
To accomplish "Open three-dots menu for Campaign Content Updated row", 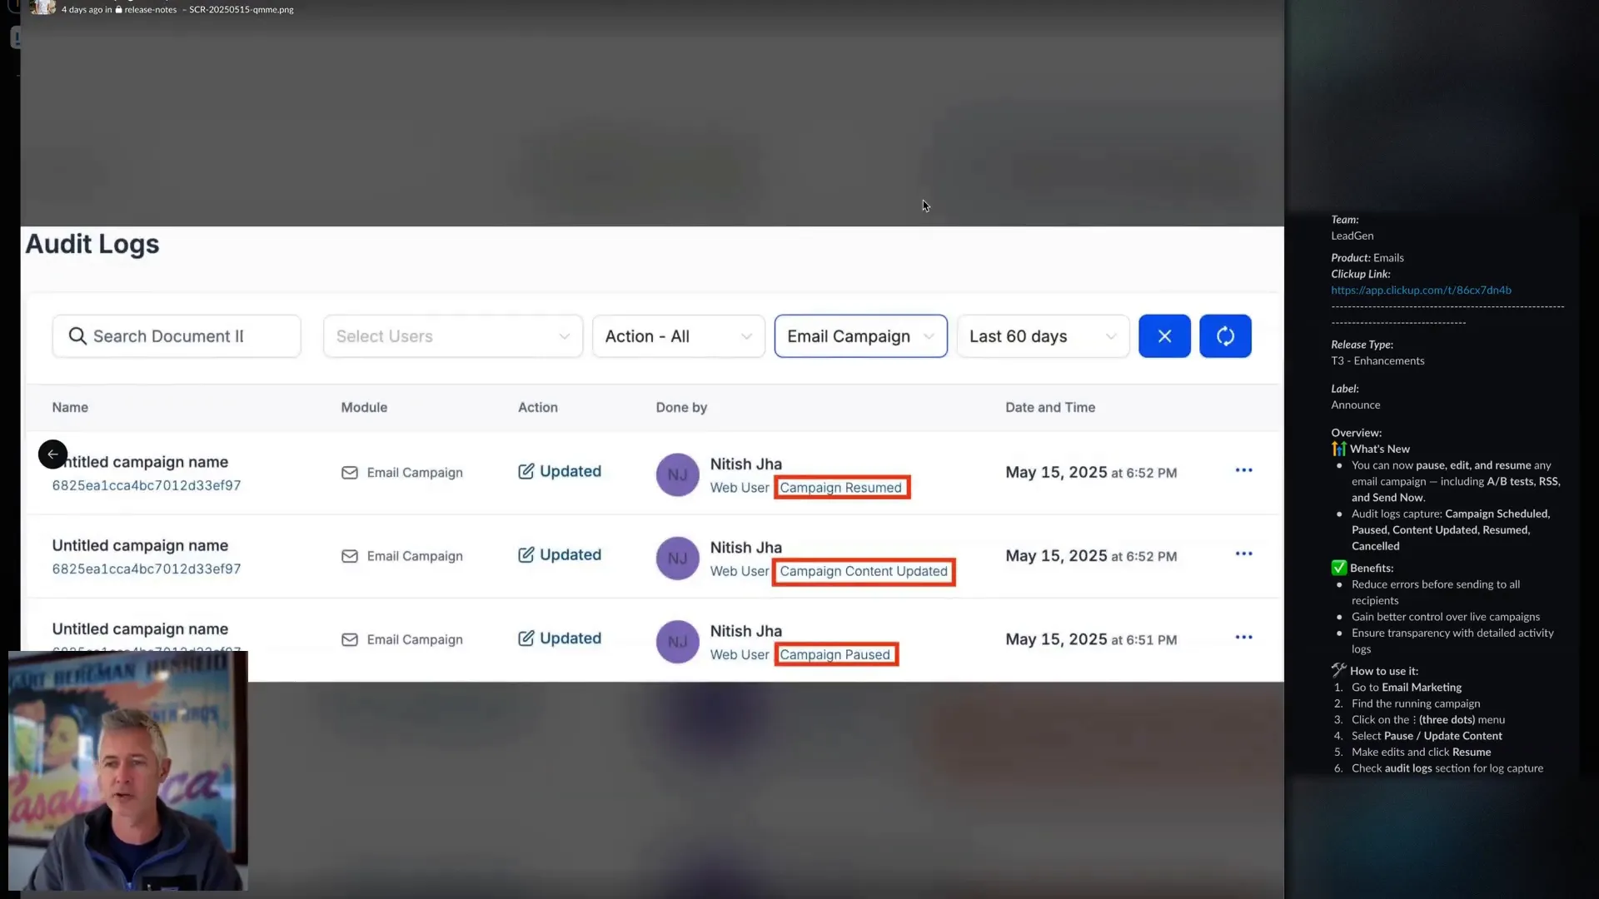I will tap(1243, 554).
